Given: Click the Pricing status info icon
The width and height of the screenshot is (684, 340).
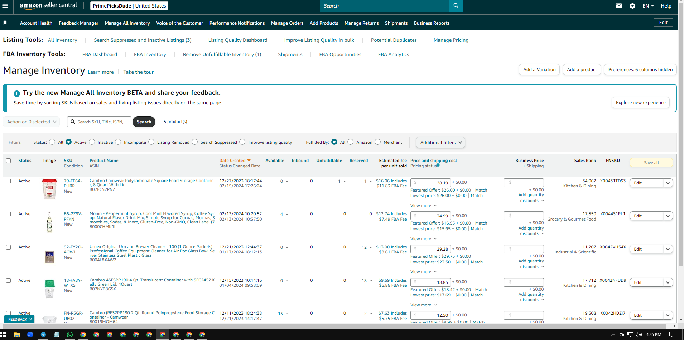Looking at the screenshot, I should [438, 165].
